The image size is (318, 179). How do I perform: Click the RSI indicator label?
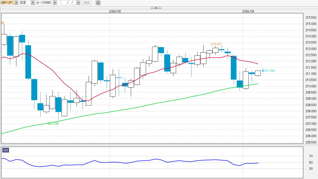pos(6,150)
